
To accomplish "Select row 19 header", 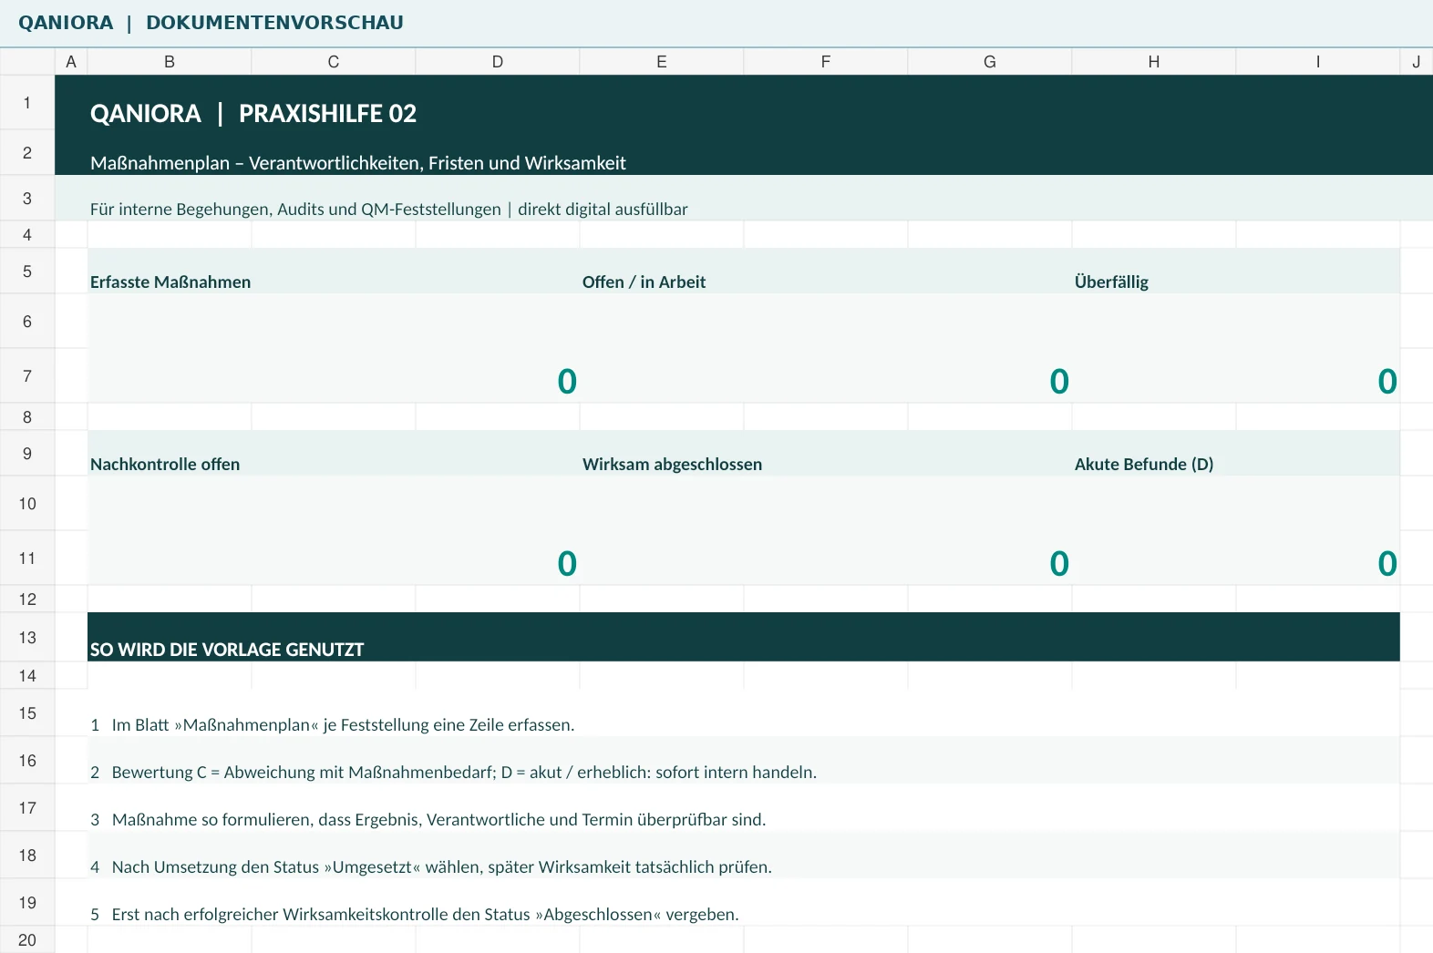I will [x=27, y=902].
